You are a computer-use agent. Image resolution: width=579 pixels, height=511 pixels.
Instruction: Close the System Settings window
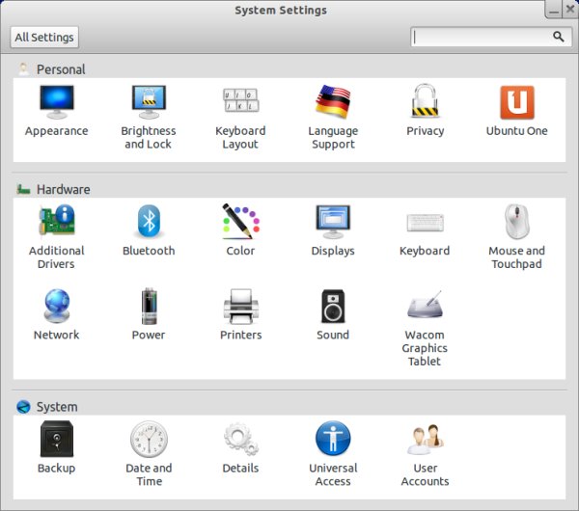click(570, 10)
